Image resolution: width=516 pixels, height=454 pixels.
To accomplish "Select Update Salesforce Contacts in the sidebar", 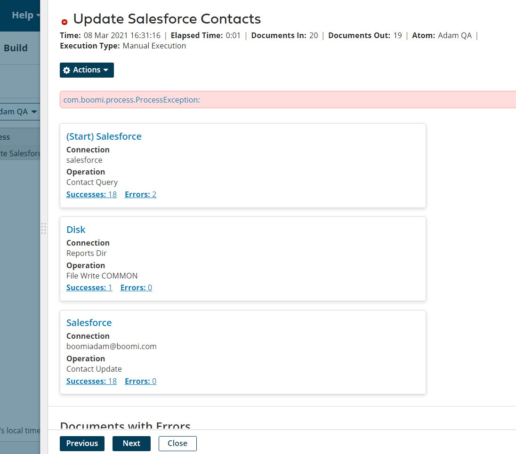I will click(x=20, y=153).
